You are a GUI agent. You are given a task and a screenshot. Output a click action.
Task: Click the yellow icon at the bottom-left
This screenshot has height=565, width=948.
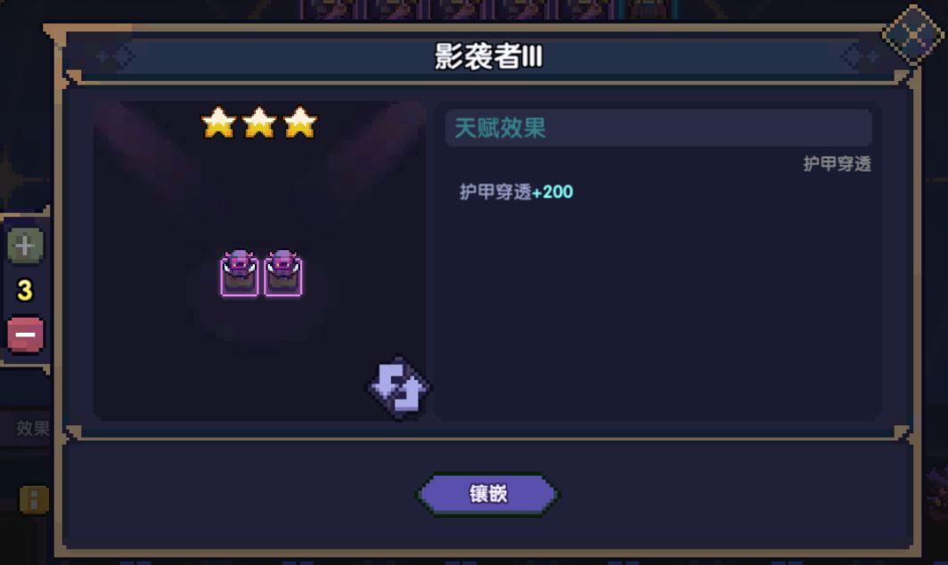(x=34, y=500)
